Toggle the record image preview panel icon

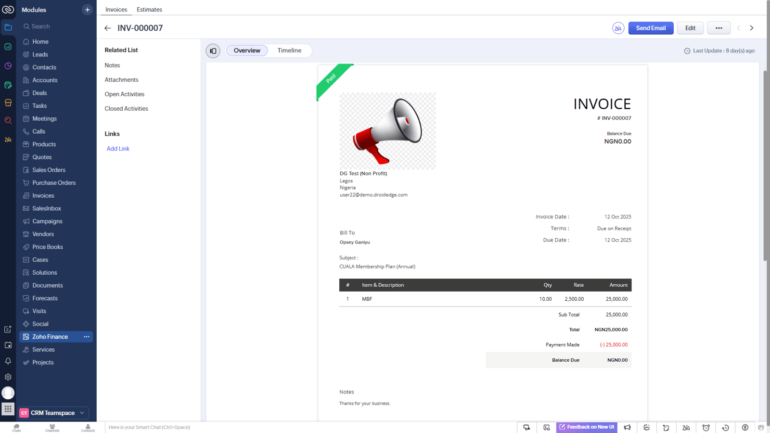213,51
